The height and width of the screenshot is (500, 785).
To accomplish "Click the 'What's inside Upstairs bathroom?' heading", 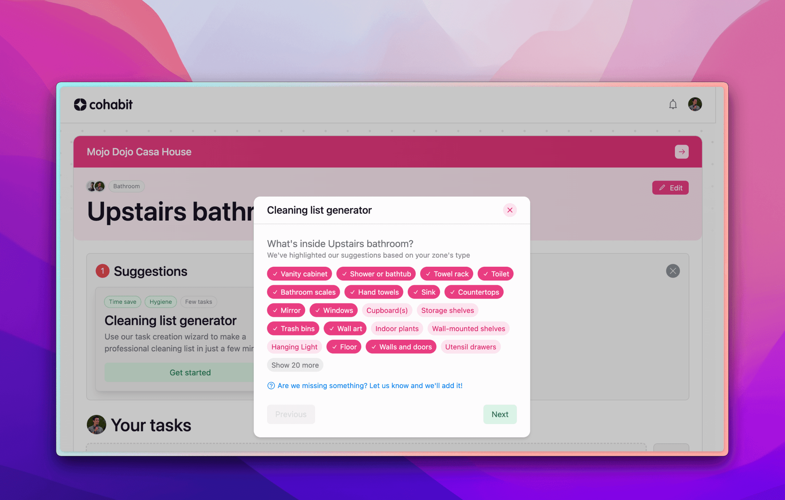I will tap(340, 243).
